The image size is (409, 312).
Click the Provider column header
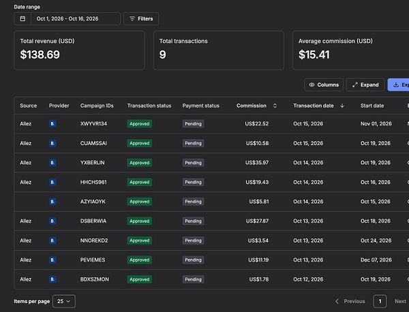tap(59, 106)
